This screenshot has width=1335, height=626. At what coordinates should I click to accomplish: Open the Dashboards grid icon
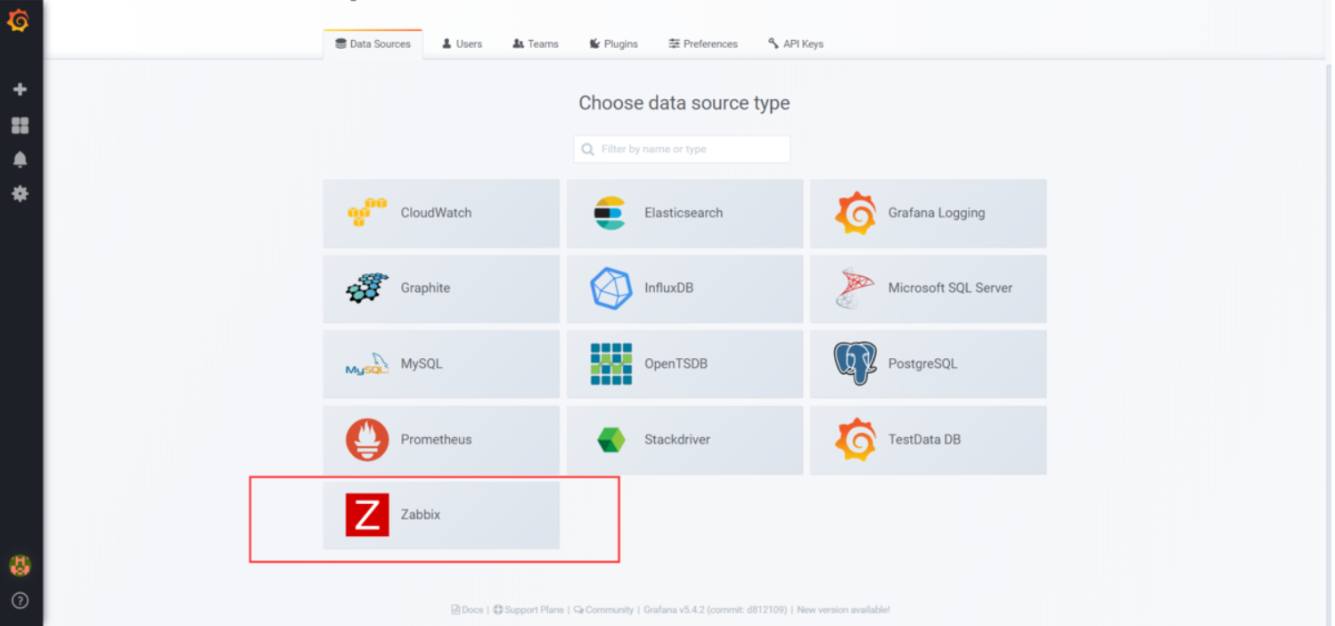[20, 125]
